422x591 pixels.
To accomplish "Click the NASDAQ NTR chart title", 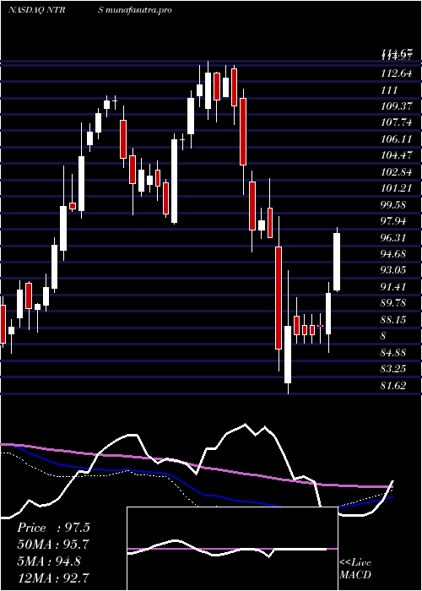I will pos(37,10).
